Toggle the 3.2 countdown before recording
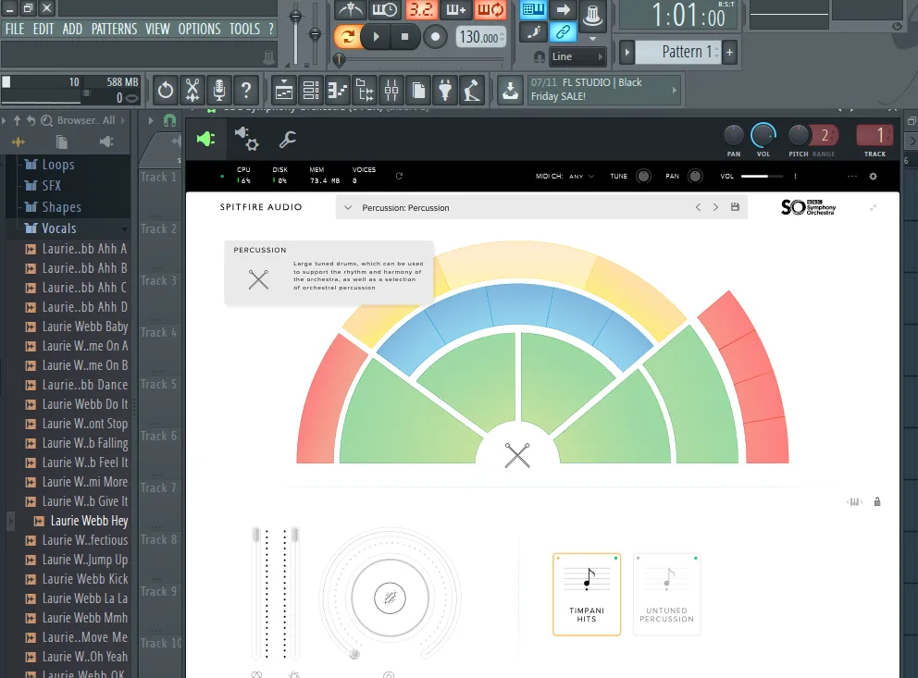 (421, 9)
